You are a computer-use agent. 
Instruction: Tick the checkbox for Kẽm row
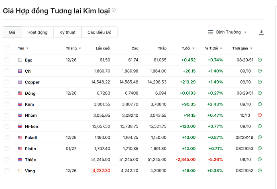pyautogui.click(x=7, y=104)
